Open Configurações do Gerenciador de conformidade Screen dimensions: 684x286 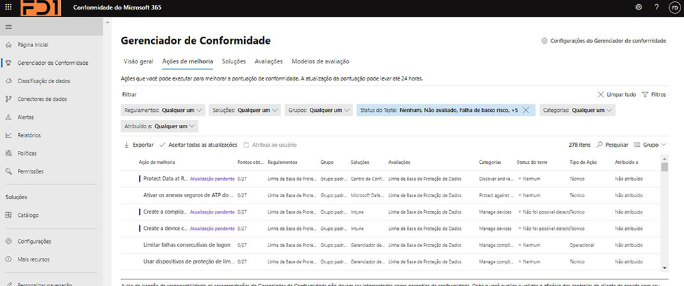pos(608,41)
